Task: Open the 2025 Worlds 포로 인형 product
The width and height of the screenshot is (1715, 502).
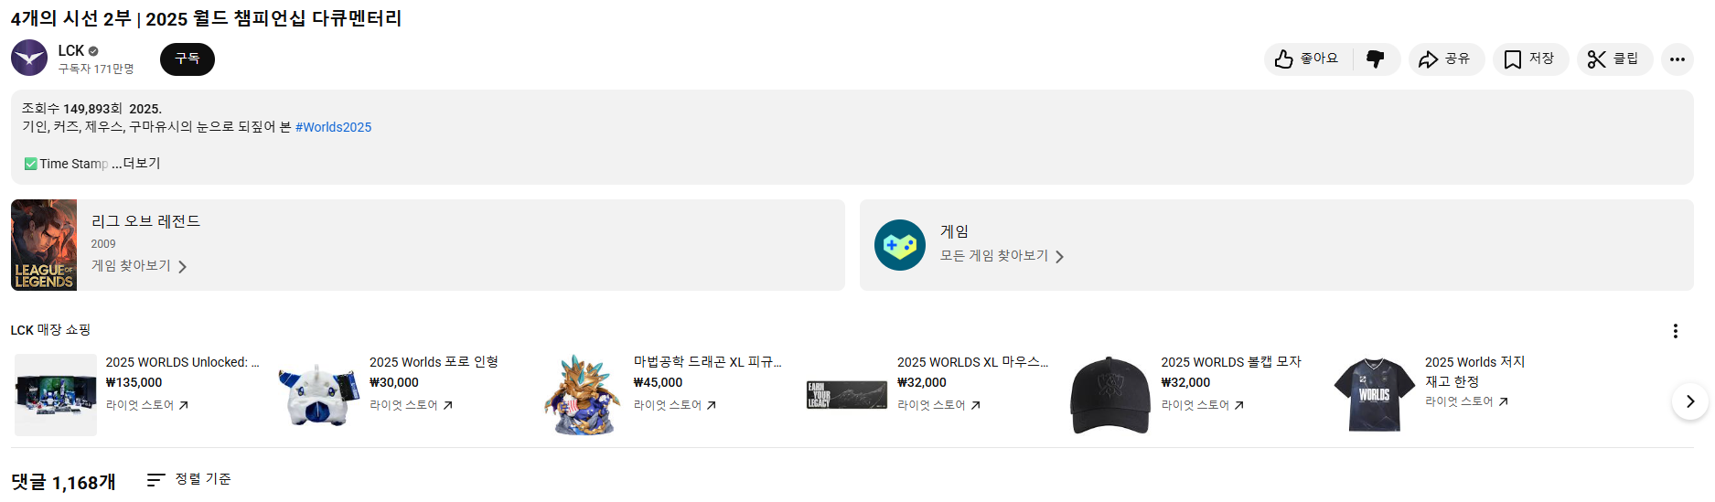Action: [x=434, y=362]
